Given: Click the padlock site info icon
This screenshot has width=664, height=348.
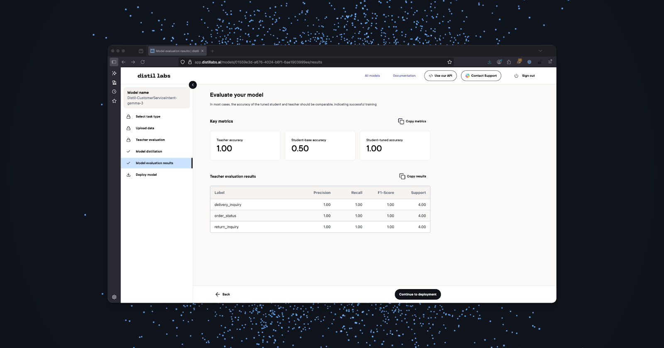Looking at the screenshot, I should click(x=190, y=62).
